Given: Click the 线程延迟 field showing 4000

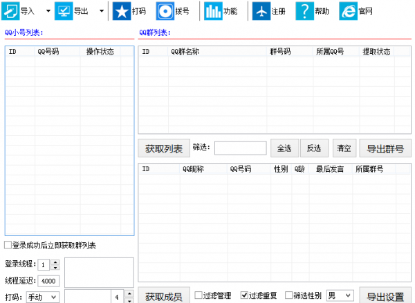Looking at the screenshot, I should [48, 281].
